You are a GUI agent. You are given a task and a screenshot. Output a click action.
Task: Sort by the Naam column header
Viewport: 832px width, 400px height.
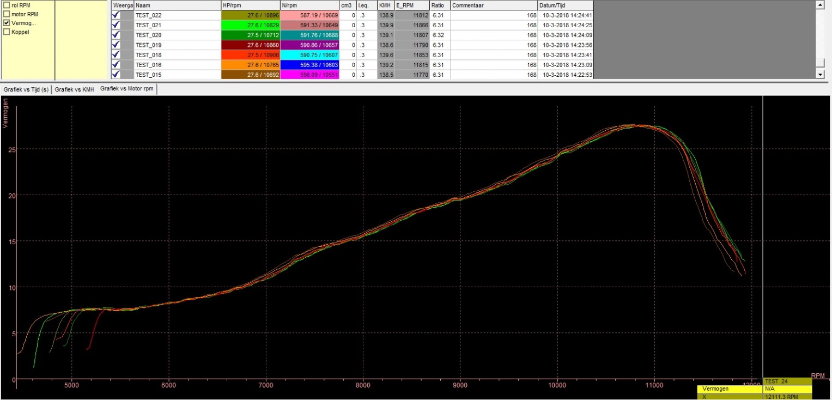pyautogui.click(x=178, y=5)
